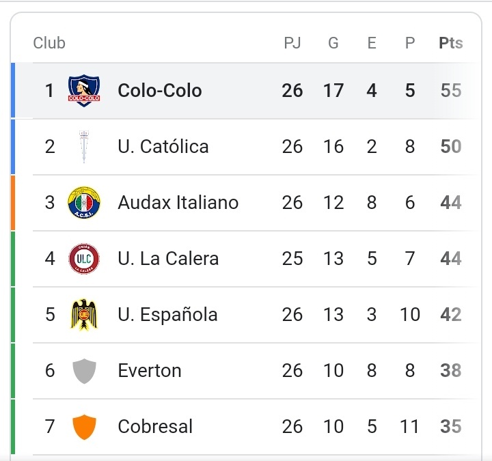Click the U. Española eagle crest
This screenshot has width=492, height=461.
point(84,314)
